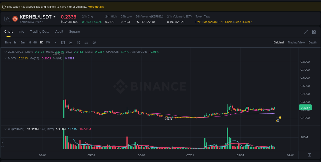Expand the OHLC info row chevron
This screenshot has height=162, width=321.
click(x=5, y=52)
